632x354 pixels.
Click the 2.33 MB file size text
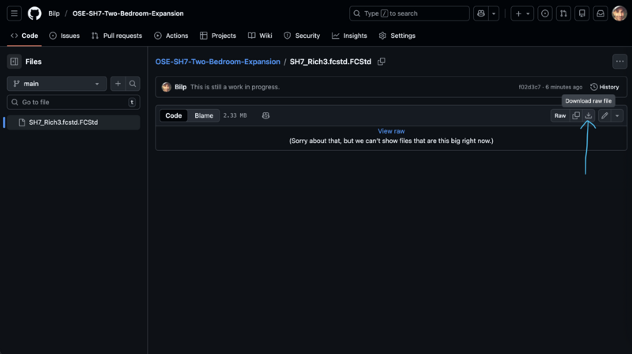click(x=235, y=115)
